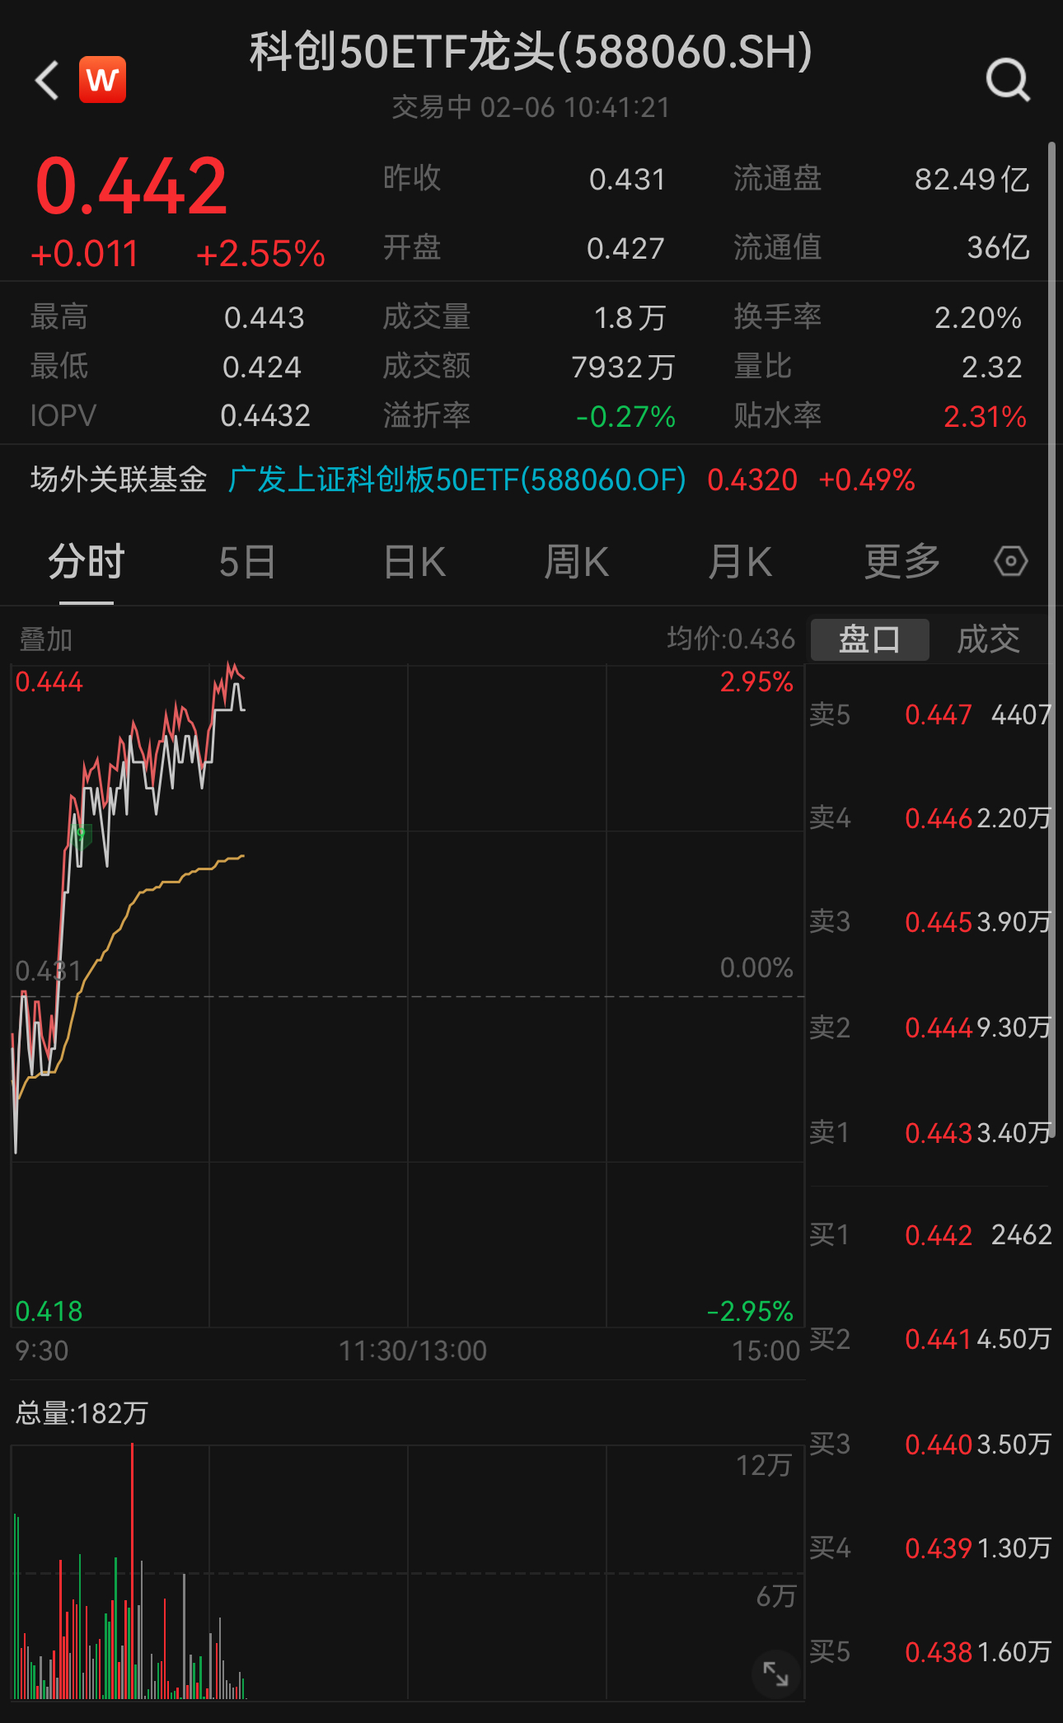The height and width of the screenshot is (1723, 1063).
Task: Tap the 成交额 value 7932万
Action: click(x=623, y=368)
